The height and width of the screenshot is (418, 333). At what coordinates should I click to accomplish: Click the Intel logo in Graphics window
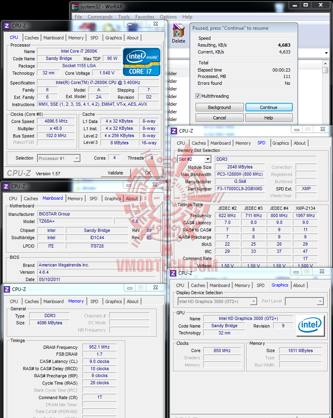tap(310, 326)
